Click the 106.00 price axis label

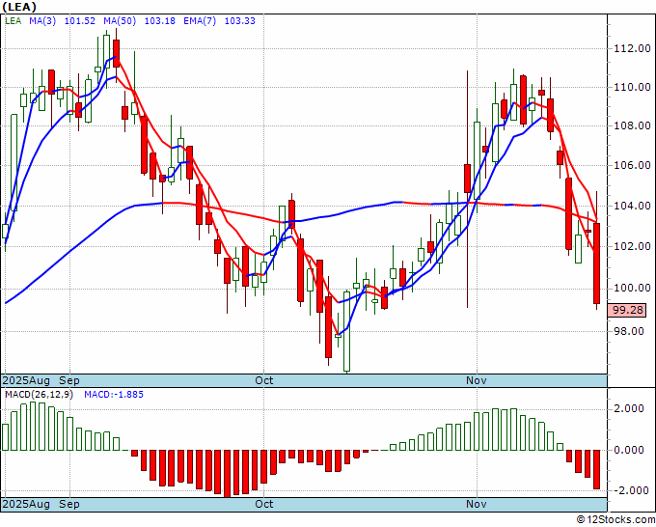[632, 165]
